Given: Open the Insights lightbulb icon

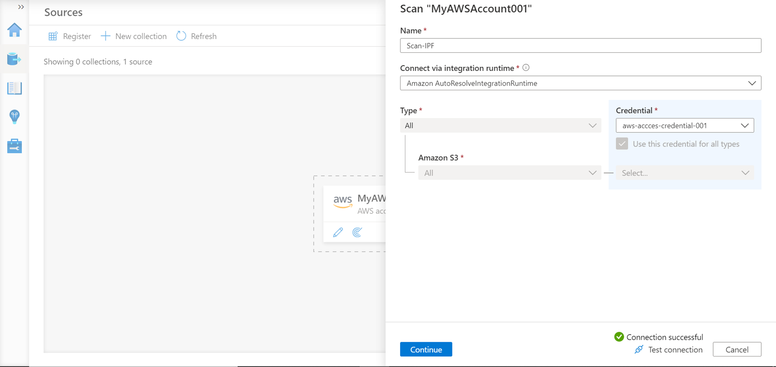Looking at the screenshot, I should click(x=14, y=117).
